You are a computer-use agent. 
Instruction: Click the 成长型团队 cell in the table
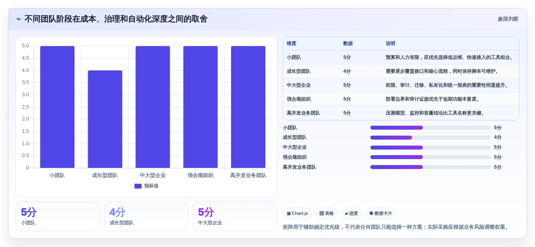coord(299,71)
